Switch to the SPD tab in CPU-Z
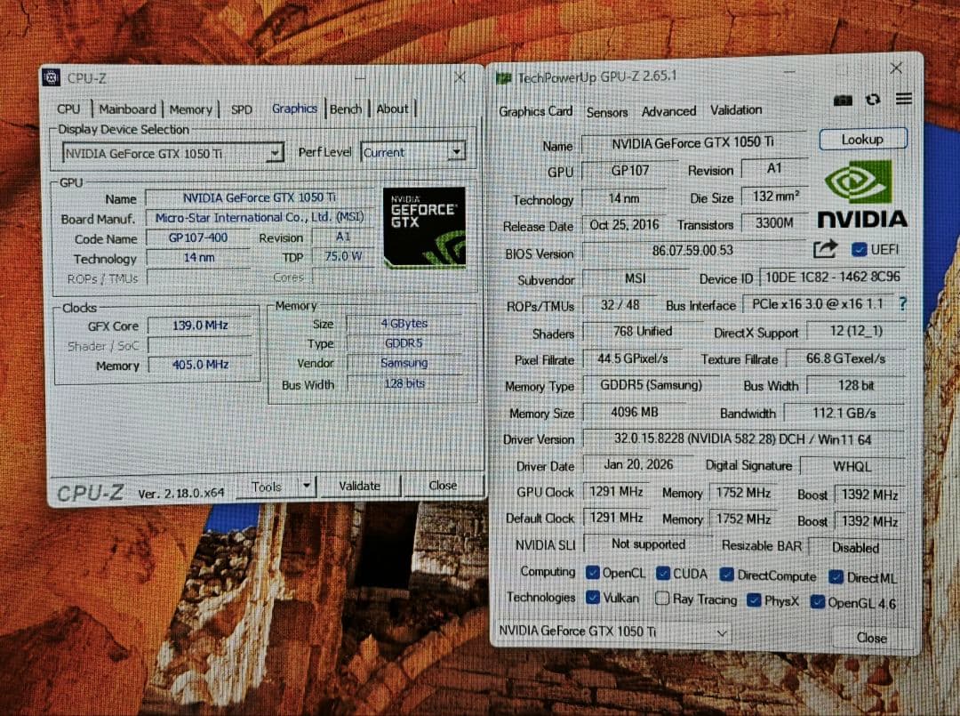 [241, 109]
